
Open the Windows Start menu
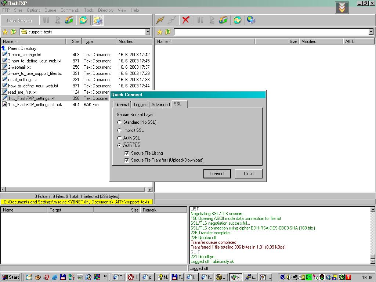[11, 277]
